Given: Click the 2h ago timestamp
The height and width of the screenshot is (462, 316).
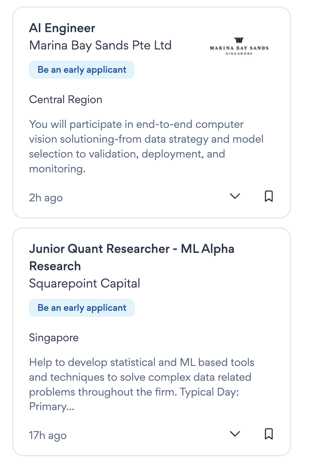Looking at the screenshot, I should 46,198.
